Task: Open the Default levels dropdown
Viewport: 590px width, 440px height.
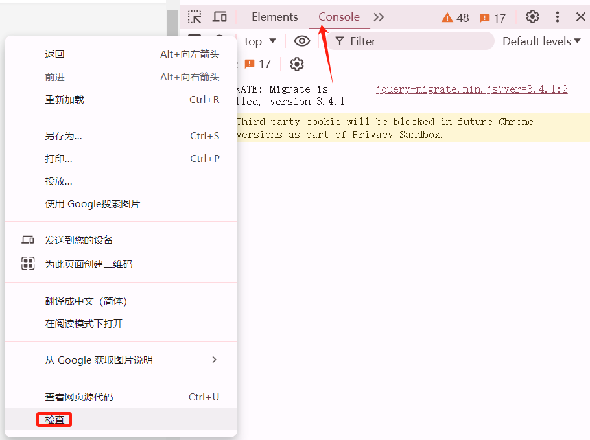Action: click(x=541, y=41)
